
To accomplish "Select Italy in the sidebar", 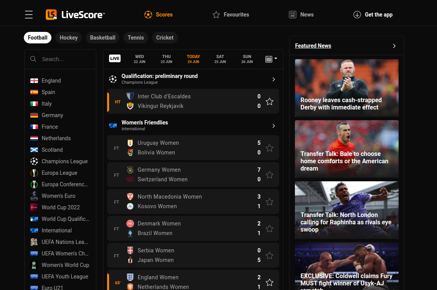I will [x=46, y=104].
